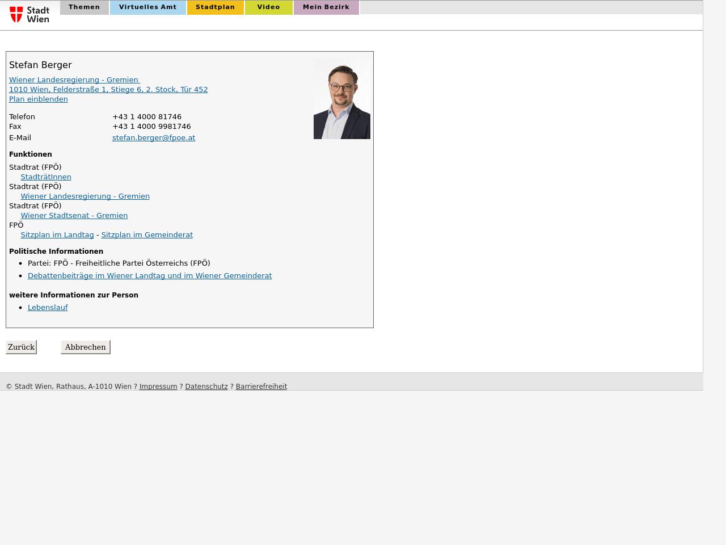Click the portrait photo in the profile card
Image resolution: width=726 pixels, height=545 pixels.
(341, 99)
